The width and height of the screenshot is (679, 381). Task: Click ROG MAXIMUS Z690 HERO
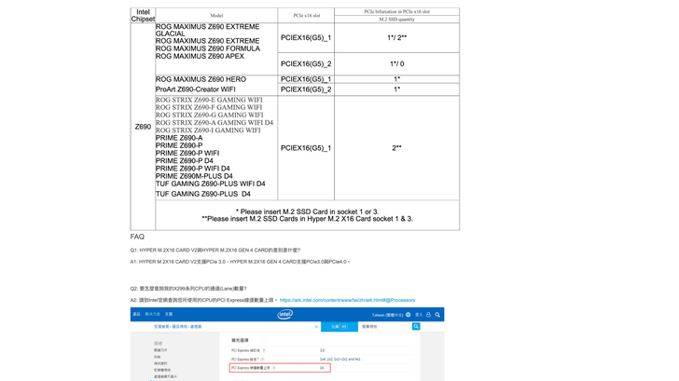201,79
